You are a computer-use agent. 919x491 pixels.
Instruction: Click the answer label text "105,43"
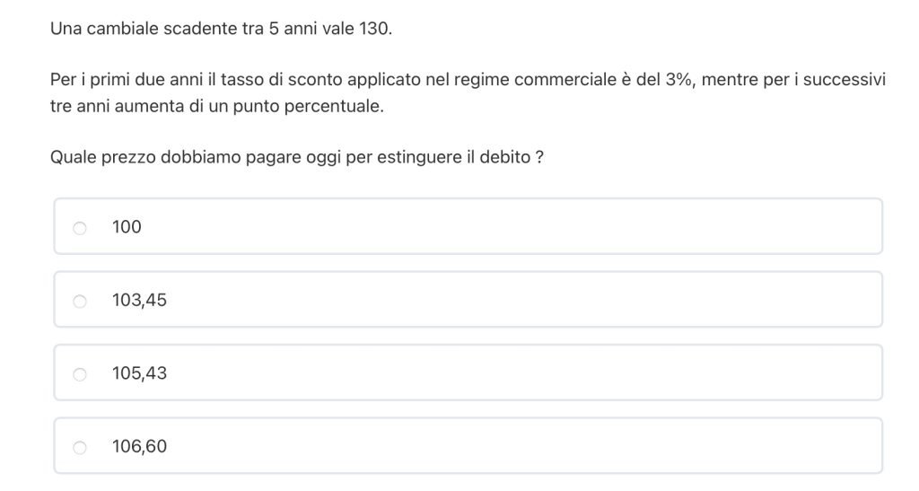pos(139,373)
